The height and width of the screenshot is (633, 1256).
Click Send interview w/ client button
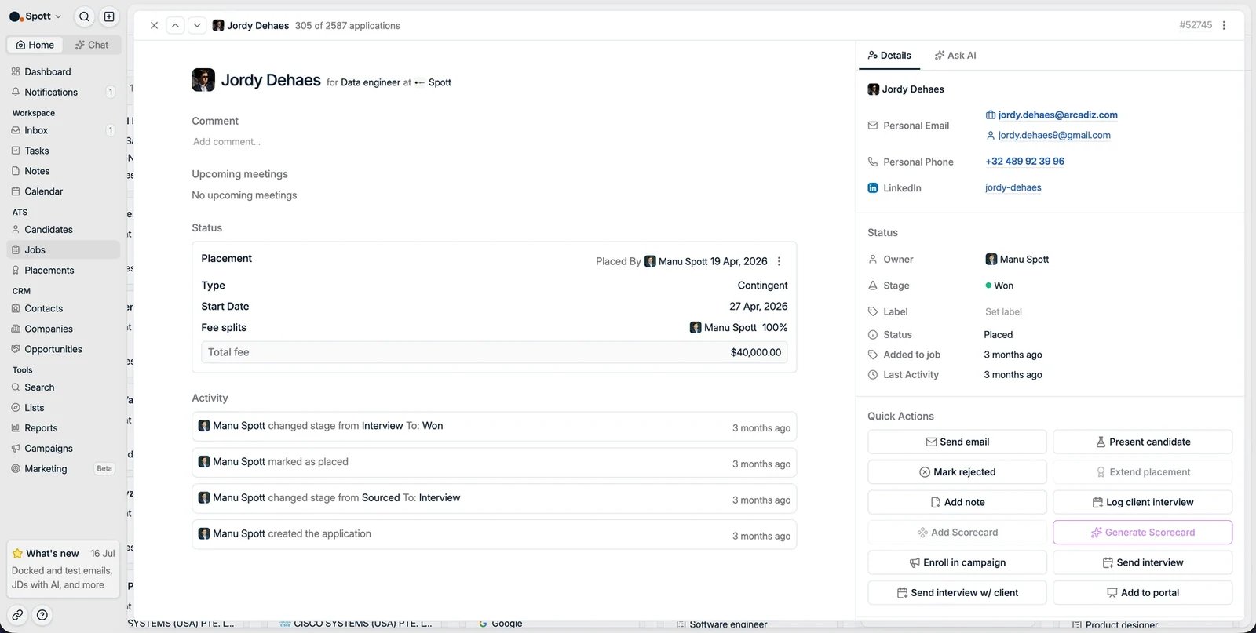point(957,593)
